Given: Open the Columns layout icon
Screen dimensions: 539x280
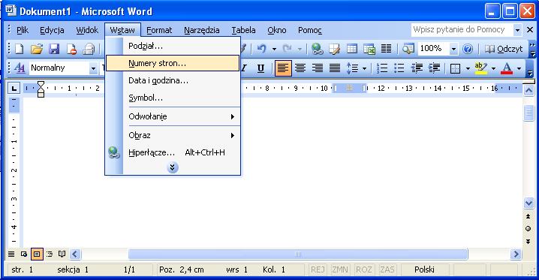Looking at the screenshot, I should pos(387,49).
